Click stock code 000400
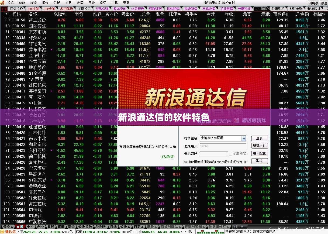Image resolution: width=328 pixels, height=234 pixels. click(x=19, y=44)
